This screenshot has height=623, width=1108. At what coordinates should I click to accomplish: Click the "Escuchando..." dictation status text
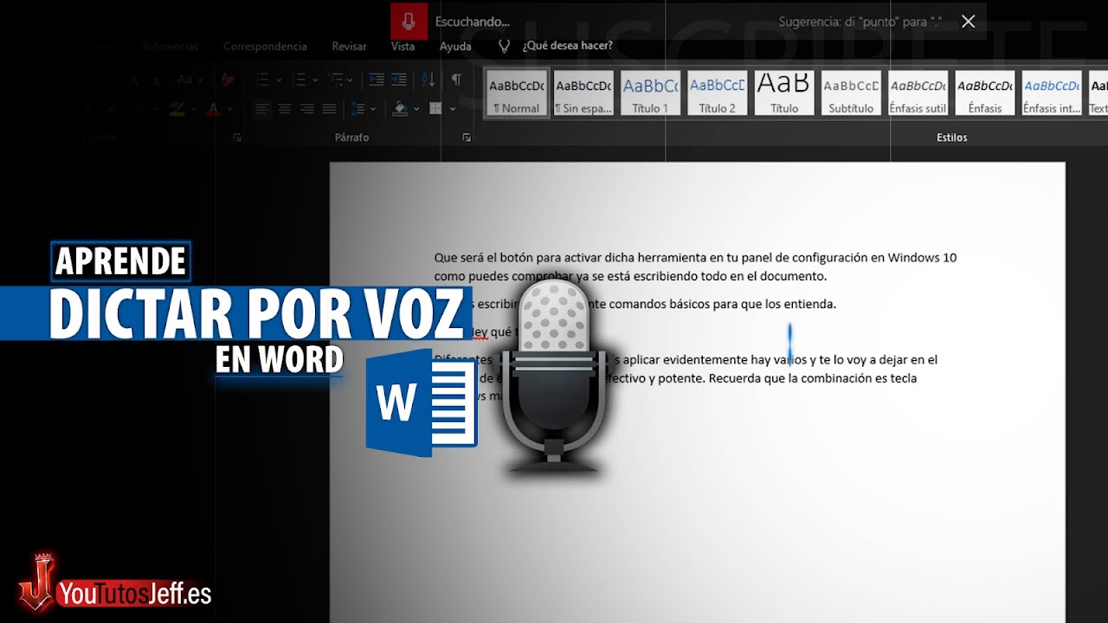pos(472,22)
